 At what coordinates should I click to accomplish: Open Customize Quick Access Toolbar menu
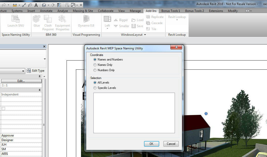click(x=81, y=5)
